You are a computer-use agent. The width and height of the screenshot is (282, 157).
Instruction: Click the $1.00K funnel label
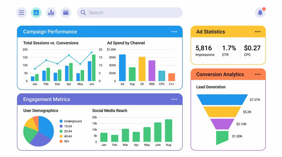click(237, 136)
